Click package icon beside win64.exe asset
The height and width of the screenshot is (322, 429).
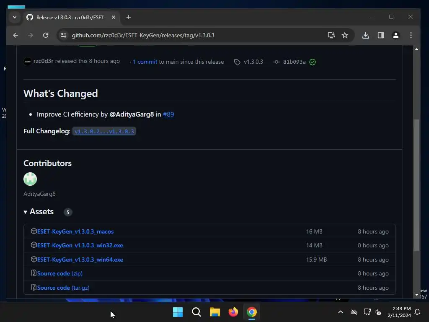click(34, 259)
